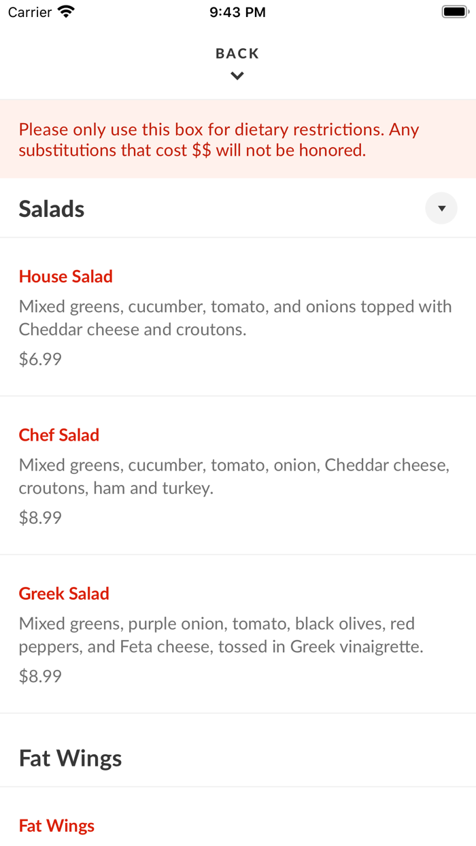Expand the Salads category dropdown arrow
The width and height of the screenshot is (476, 846).
pos(441,208)
